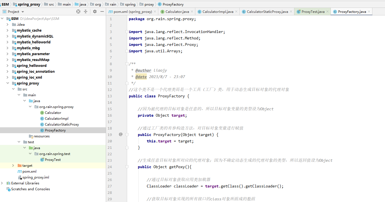385x202 pixels.
Task: Click SSM in navigation breadcrumb
Action: [5, 4]
